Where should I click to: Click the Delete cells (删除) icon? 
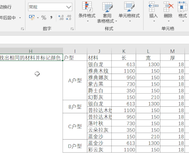(168, 7)
